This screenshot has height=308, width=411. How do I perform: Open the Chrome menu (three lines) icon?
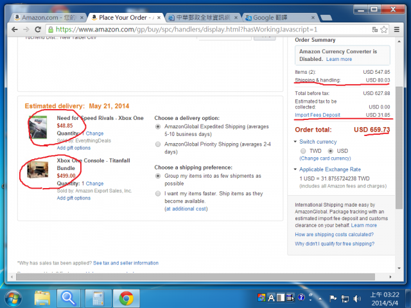[x=397, y=30]
